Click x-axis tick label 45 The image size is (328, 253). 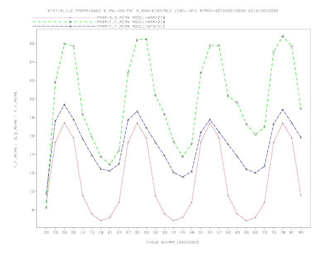[x=183, y=232]
